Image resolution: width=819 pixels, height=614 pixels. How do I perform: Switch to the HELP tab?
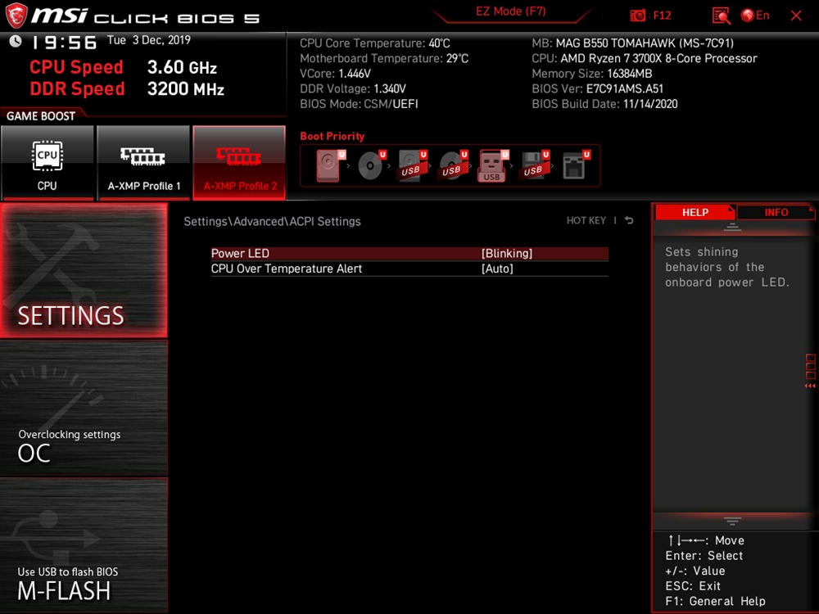coord(695,212)
